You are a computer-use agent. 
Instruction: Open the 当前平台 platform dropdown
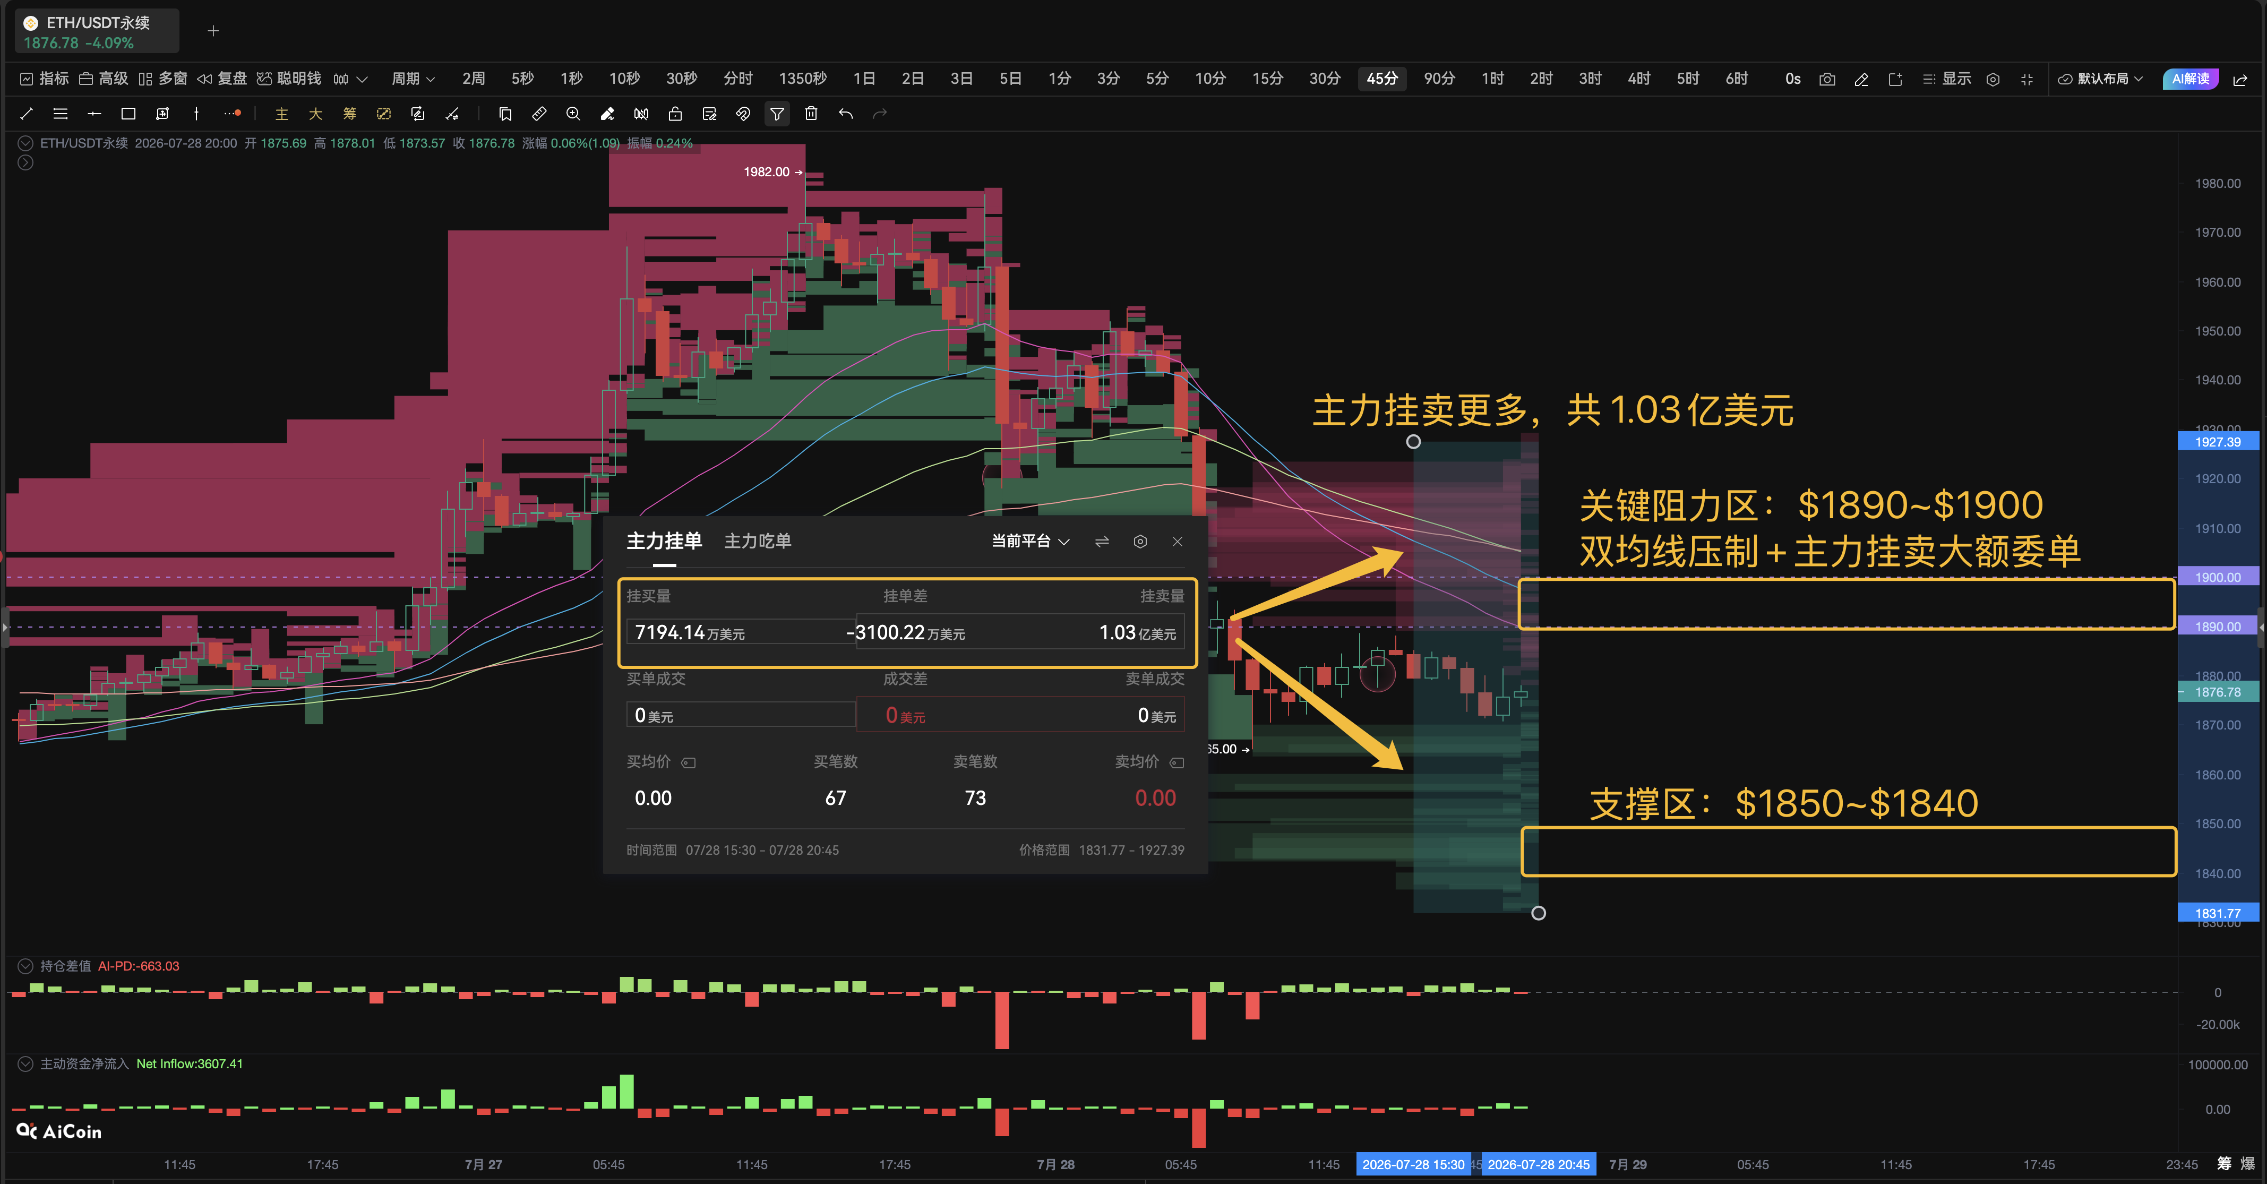tap(1031, 542)
